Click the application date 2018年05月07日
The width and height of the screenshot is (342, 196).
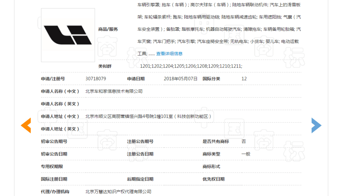point(180,79)
